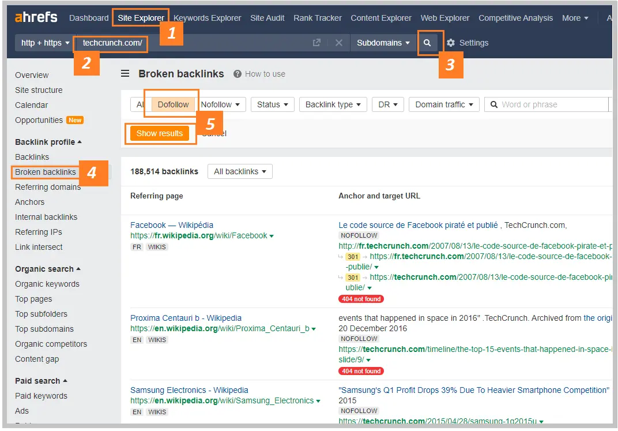Switch to Keywords Explorer
Screen dimensions: 618x431
(208, 18)
